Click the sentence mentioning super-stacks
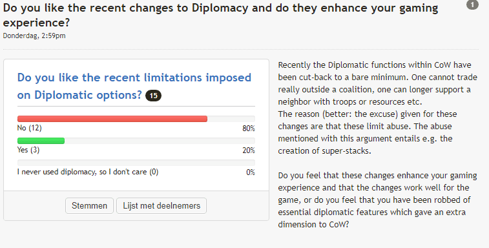This screenshot has height=248, width=489. pos(365,138)
